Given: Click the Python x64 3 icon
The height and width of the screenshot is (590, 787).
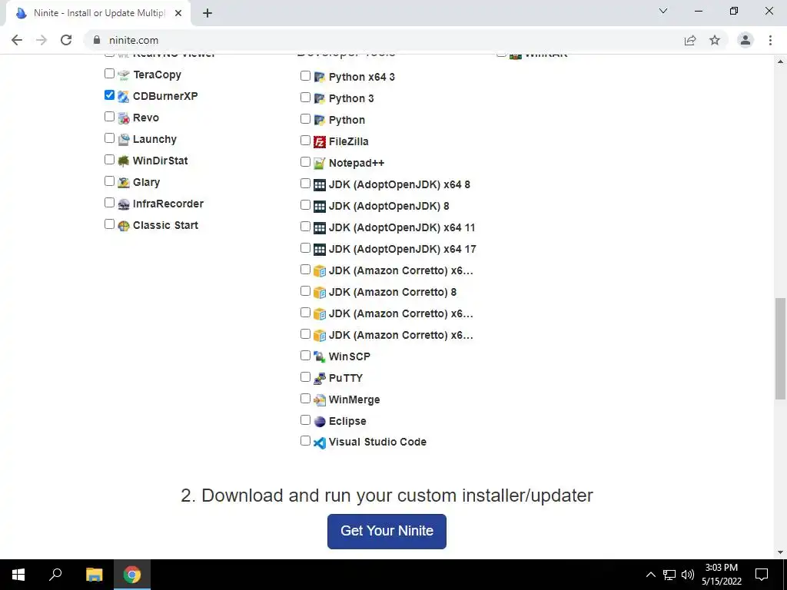Looking at the screenshot, I should [320, 78].
